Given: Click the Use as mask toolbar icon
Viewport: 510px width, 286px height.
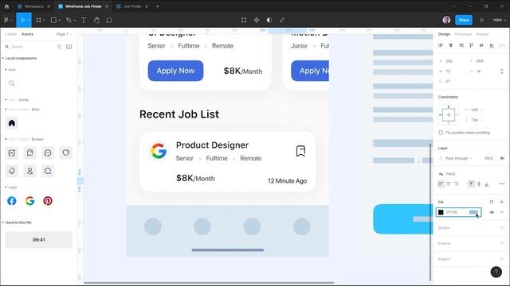Looking at the screenshot, I should (x=269, y=20).
